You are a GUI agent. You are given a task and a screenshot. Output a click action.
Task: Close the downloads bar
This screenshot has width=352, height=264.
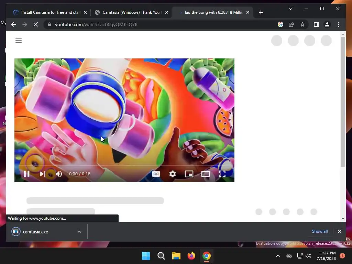(339, 231)
